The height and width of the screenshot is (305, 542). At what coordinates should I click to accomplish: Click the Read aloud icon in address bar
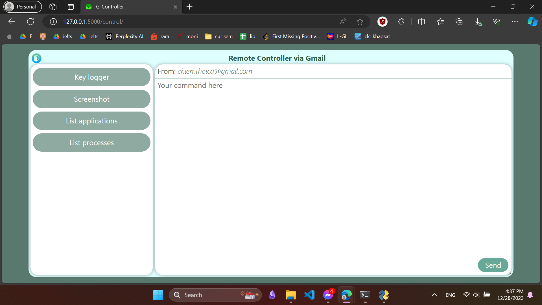pyautogui.click(x=343, y=22)
